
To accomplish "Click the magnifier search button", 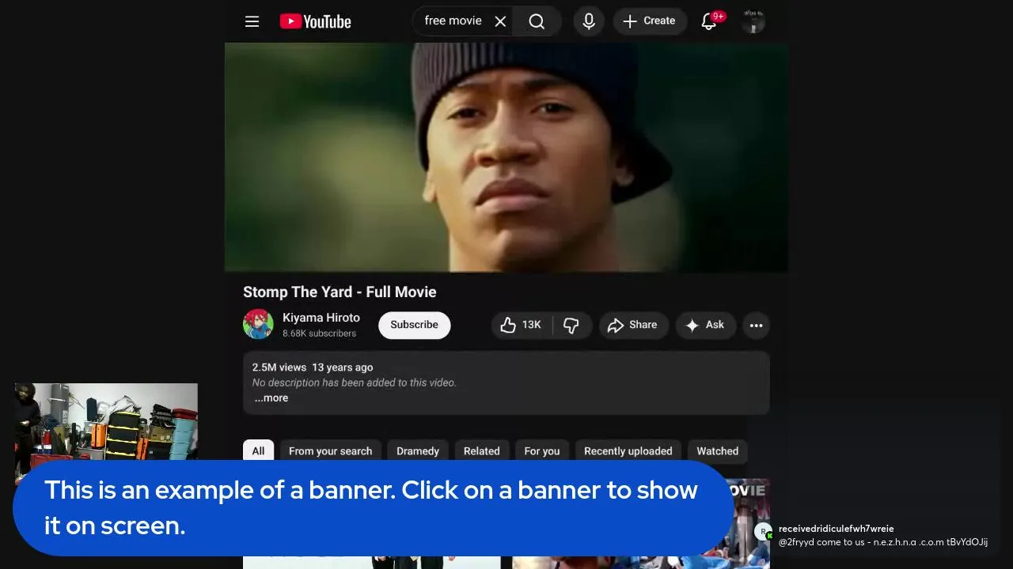I will tap(537, 21).
